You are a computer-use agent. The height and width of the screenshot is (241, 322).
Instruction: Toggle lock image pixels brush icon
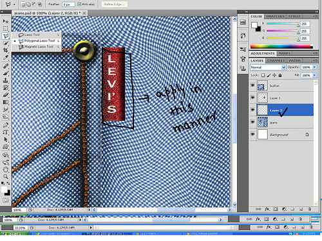[x=269, y=75]
